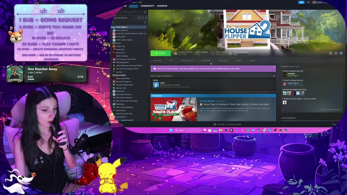Open wishlist friend avatar
Viewport: 347px width, 195px height.
[284, 102]
